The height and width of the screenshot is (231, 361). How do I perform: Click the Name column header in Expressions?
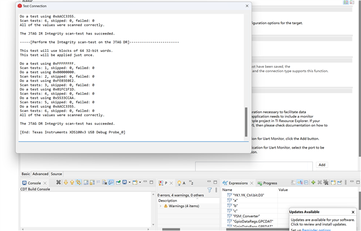(x=227, y=190)
